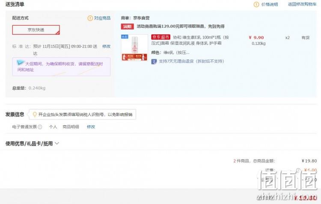Click the quantity x2 text
The width and height of the screenshot is (321, 204).
pyautogui.click(x=288, y=38)
